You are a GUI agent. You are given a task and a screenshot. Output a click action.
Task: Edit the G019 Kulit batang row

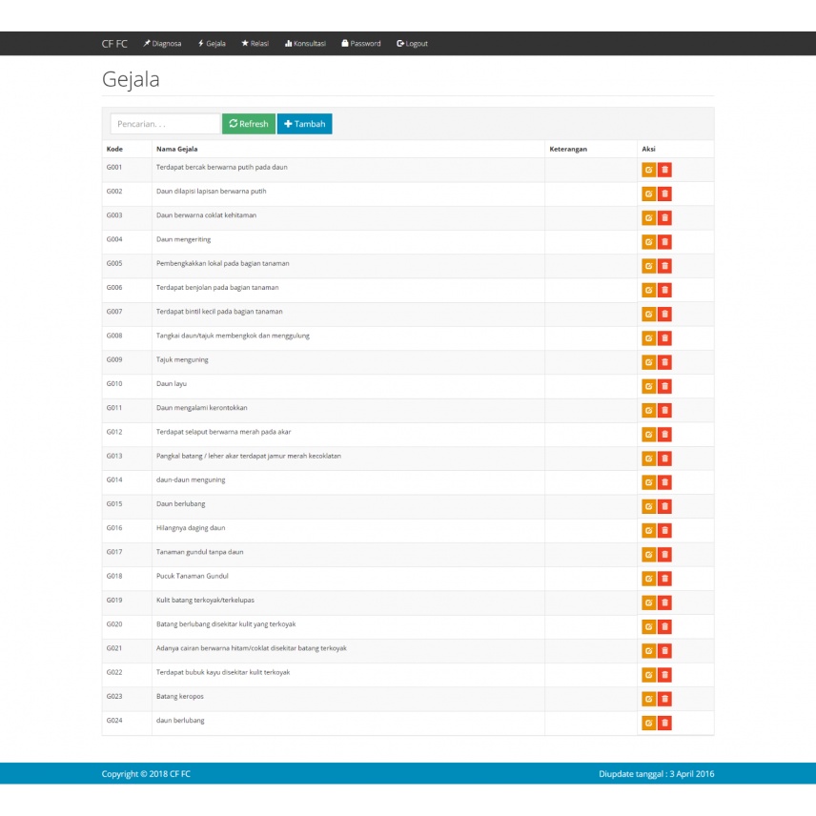coord(648,602)
